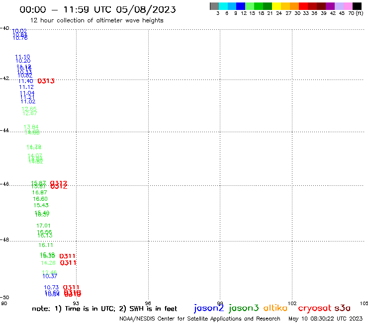Click the '96' longitude axis label
The width and height of the screenshot is (368, 323).
tap(148, 304)
